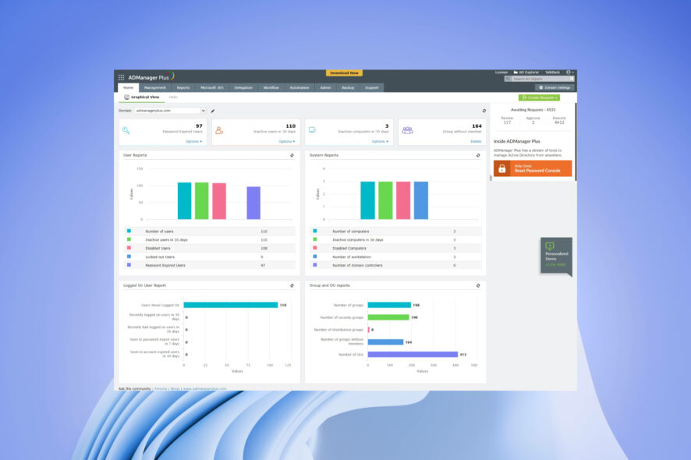Click the monitor icon on Personalized Demo widget
The width and height of the screenshot is (691, 460).
(x=550, y=246)
